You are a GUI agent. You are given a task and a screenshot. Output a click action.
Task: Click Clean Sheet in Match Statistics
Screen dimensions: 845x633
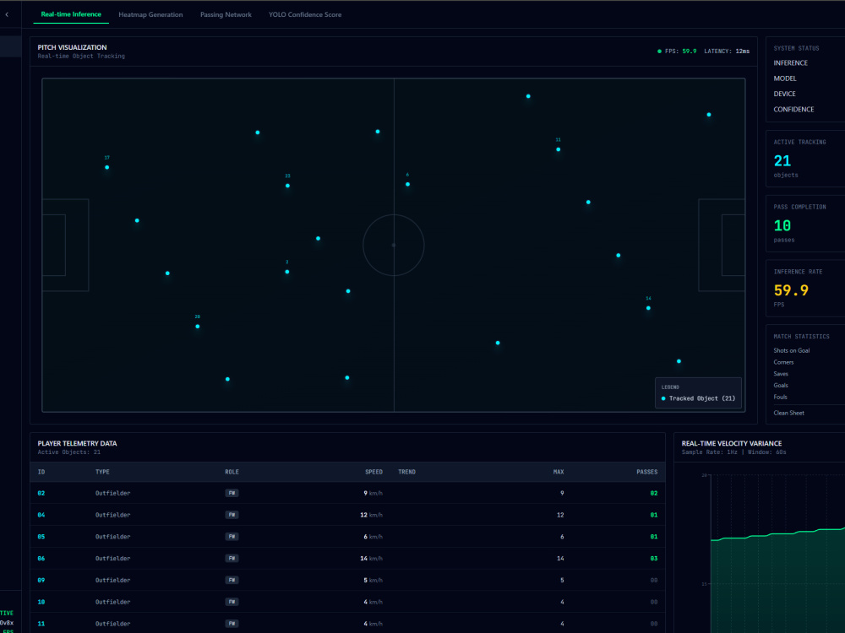(789, 413)
